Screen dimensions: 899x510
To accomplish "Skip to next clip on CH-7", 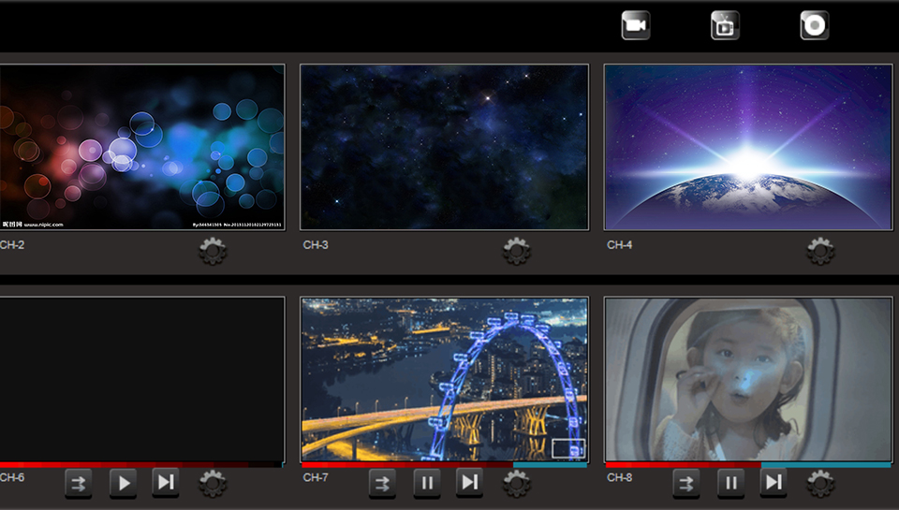I will tap(470, 483).
